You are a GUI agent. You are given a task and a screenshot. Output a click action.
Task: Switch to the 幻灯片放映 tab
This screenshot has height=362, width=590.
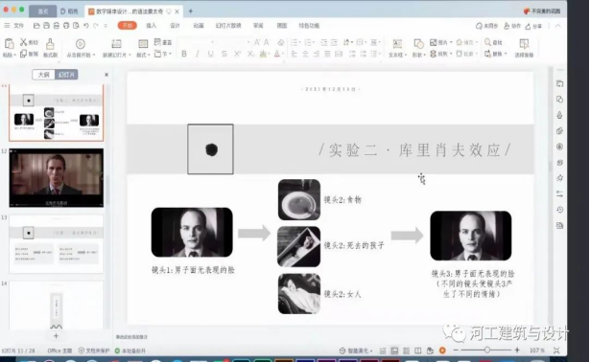(x=228, y=26)
